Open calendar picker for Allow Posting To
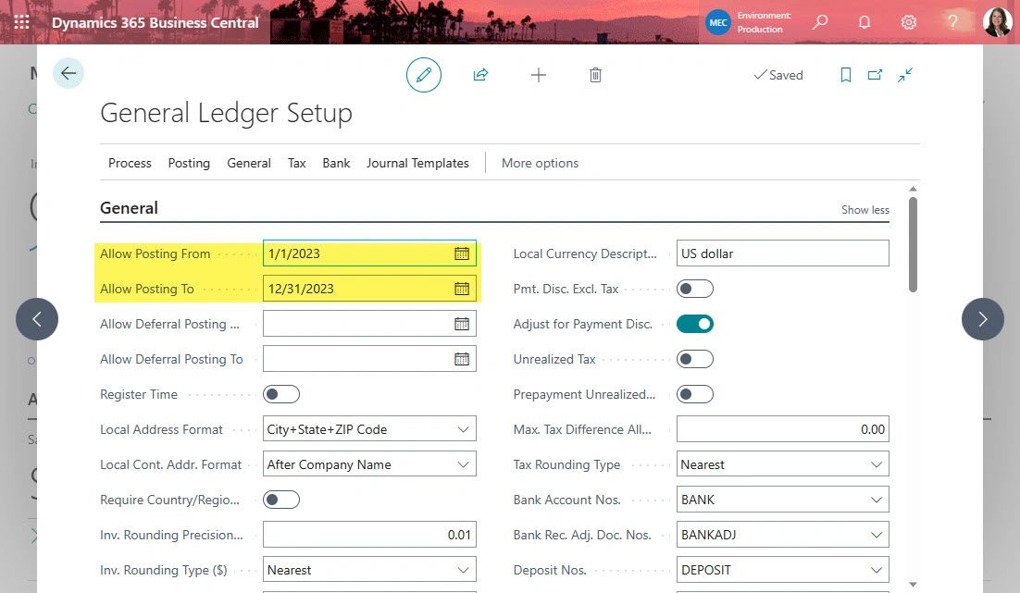 tap(462, 289)
